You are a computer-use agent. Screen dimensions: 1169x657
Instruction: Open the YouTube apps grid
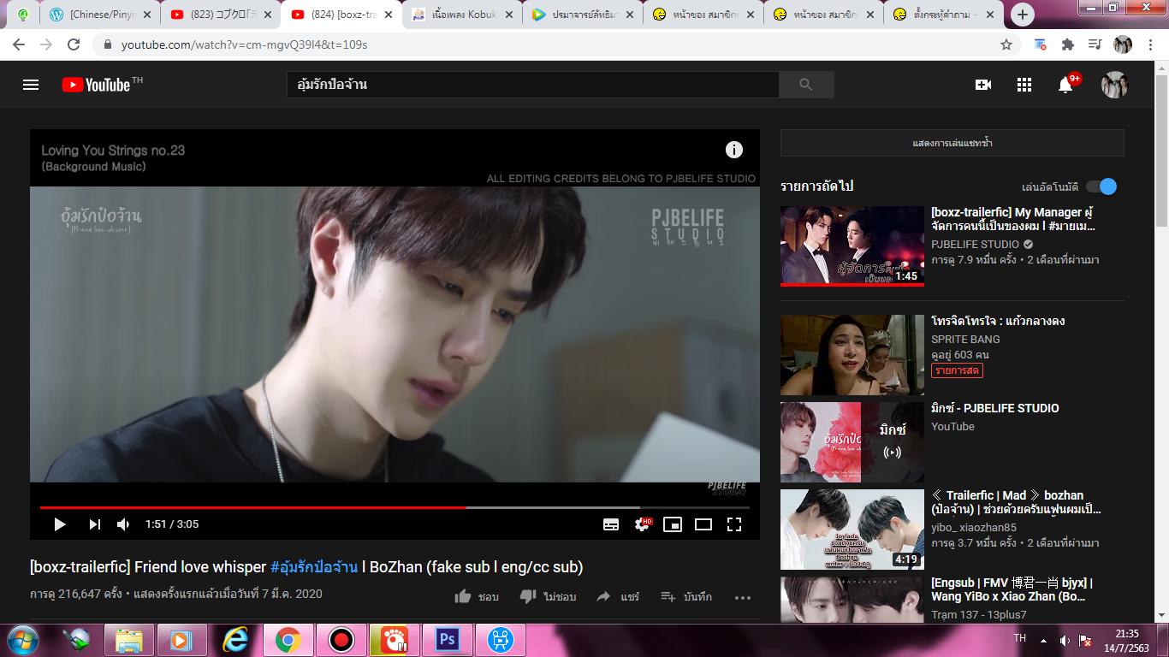pyautogui.click(x=1024, y=85)
